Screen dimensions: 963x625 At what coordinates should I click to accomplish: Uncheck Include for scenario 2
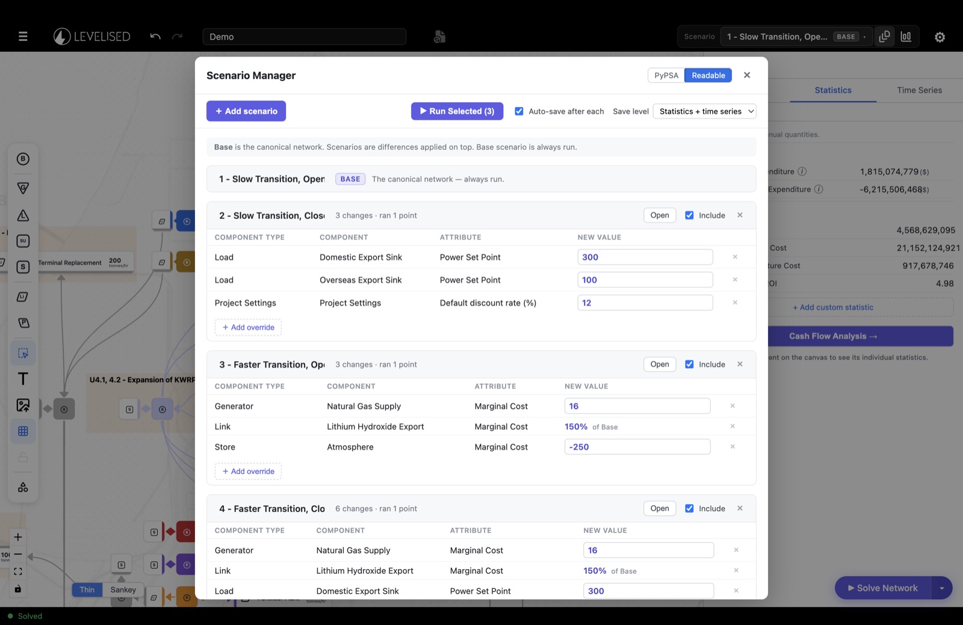689,215
